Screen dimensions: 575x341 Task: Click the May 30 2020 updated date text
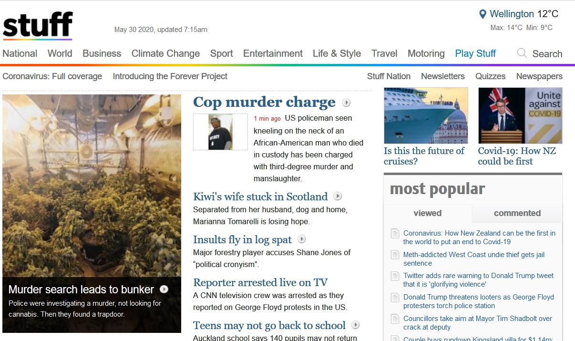click(161, 30)
